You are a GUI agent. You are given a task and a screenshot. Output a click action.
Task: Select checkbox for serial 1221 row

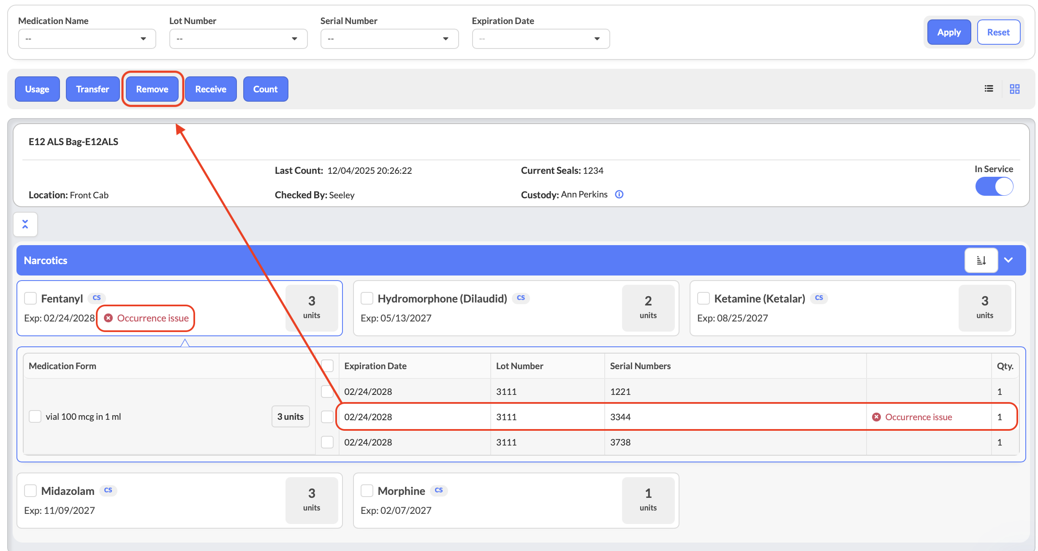(x=327, y=392)
